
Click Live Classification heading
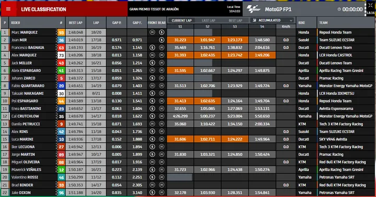44,9
